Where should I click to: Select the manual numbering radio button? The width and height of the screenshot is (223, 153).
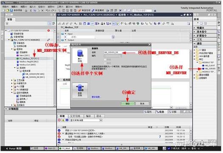[105, 60]
